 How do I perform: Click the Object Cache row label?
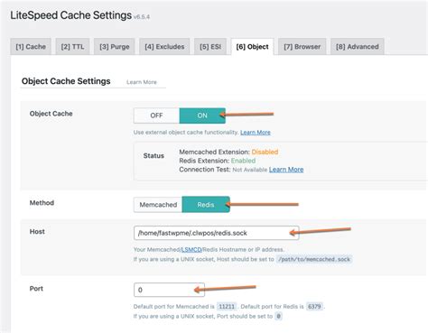pos(51,114)
